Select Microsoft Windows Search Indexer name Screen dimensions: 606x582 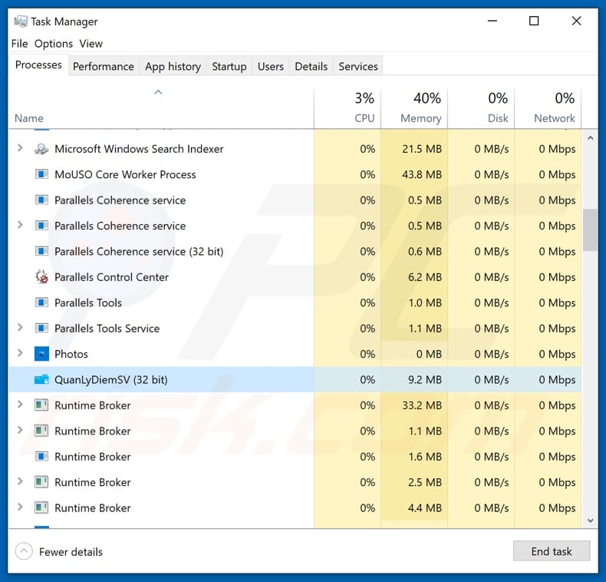pyautogui.click(x=139, y=149)
